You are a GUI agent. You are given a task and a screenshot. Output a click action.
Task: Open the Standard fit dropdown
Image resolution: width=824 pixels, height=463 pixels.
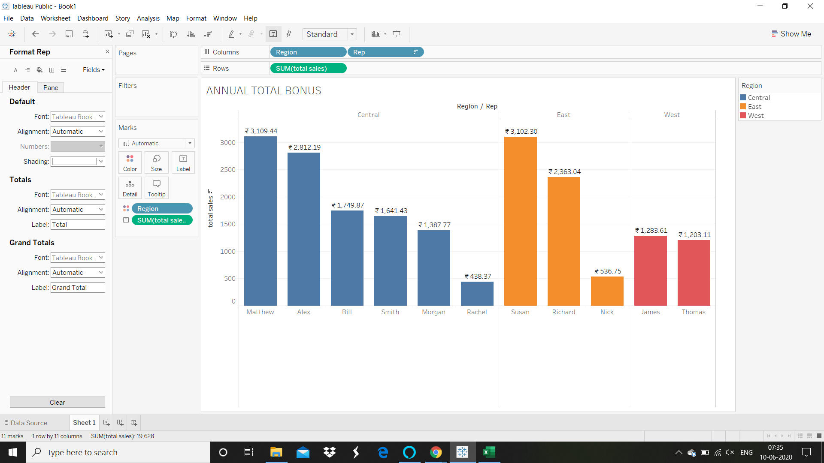point(329,34)
